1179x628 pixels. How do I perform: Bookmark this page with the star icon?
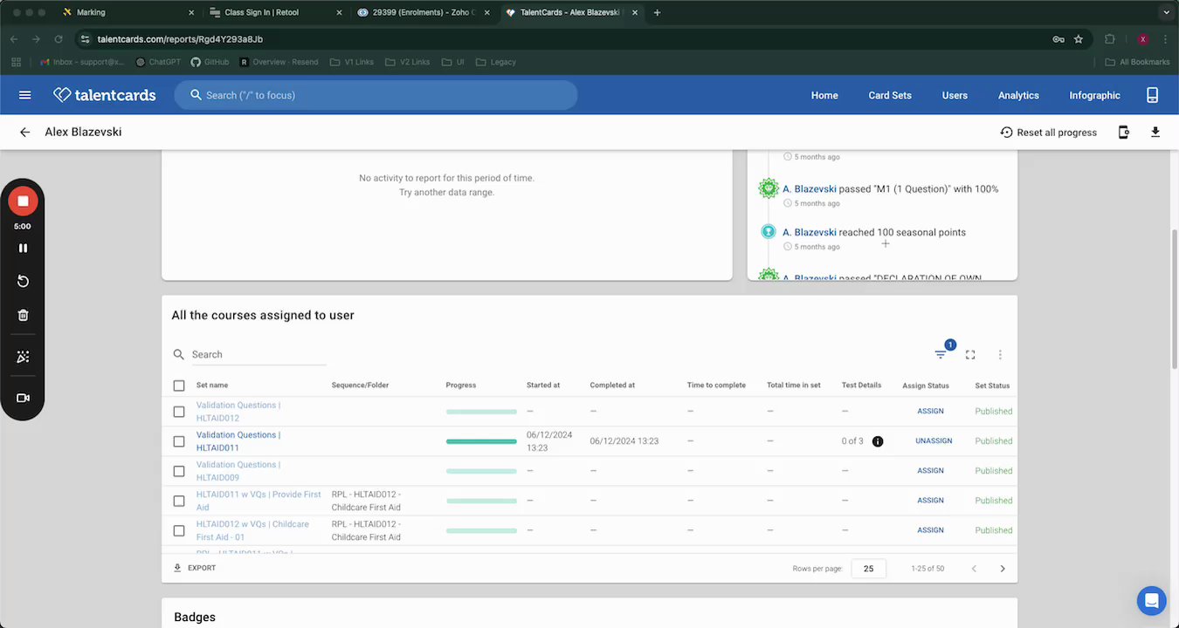point(1079,39)
